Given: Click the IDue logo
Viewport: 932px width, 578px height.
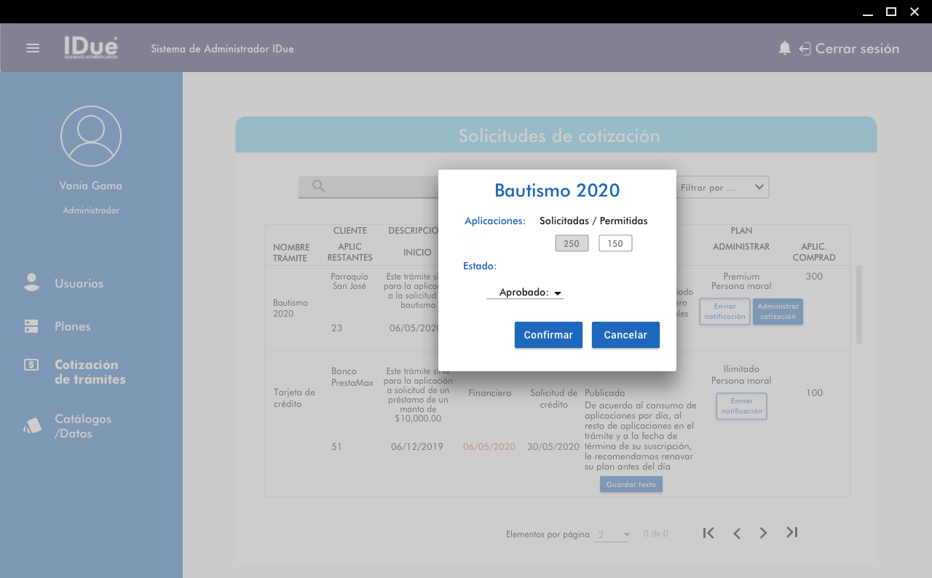Looking at the screenshot, I should pyautogui.click(x=90, y=47).
